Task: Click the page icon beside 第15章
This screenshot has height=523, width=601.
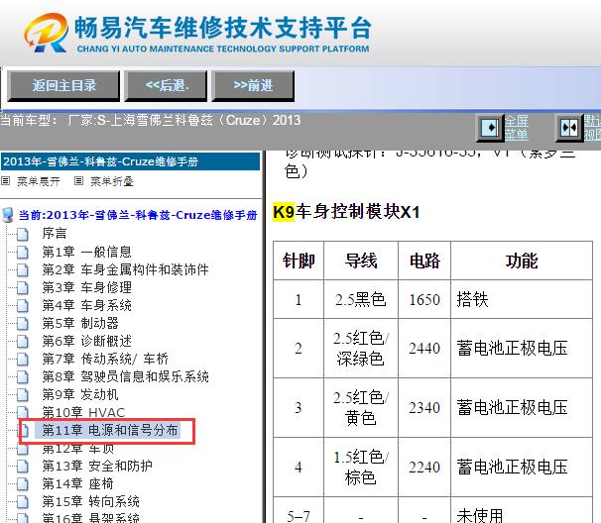Action: click(x=23, y=502)
